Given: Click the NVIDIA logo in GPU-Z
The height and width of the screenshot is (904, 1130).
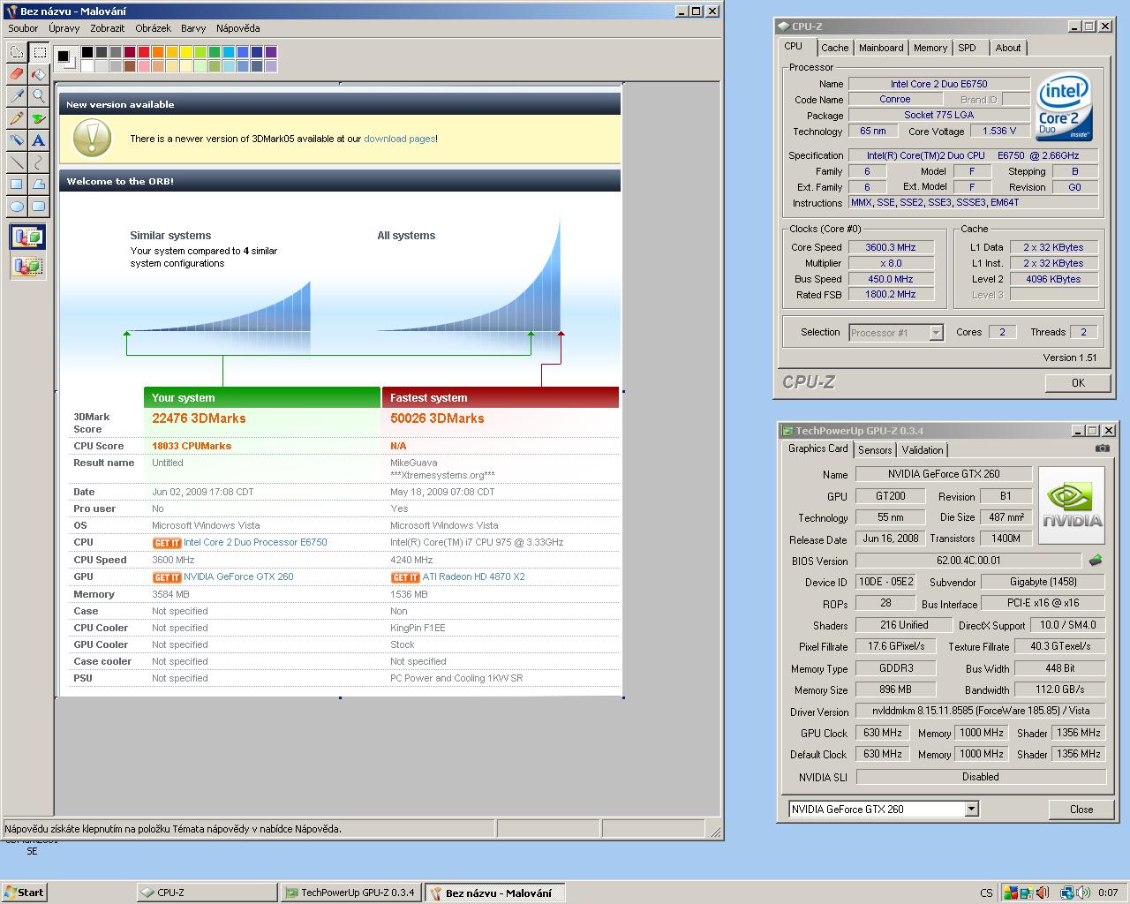Looking at the screenshot, I should coord(1072,507).
